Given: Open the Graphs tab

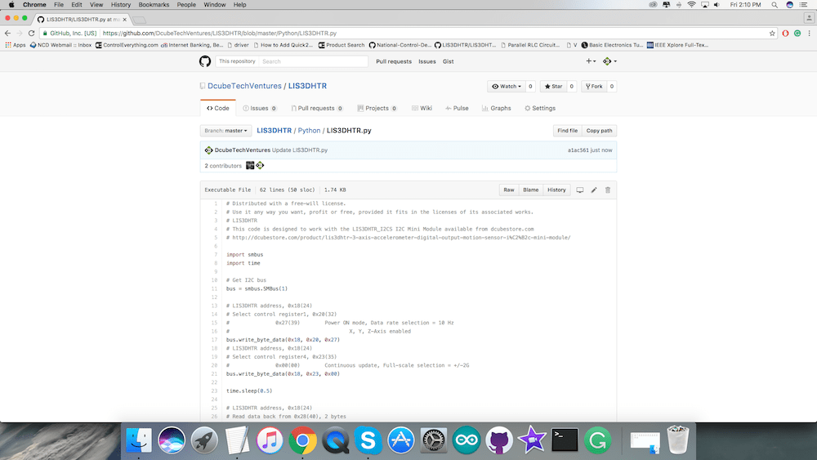Looking at the screenshot, I should click(497, 109).
